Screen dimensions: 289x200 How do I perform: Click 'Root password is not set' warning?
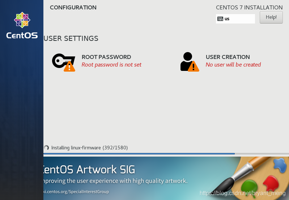coord(111,65)
